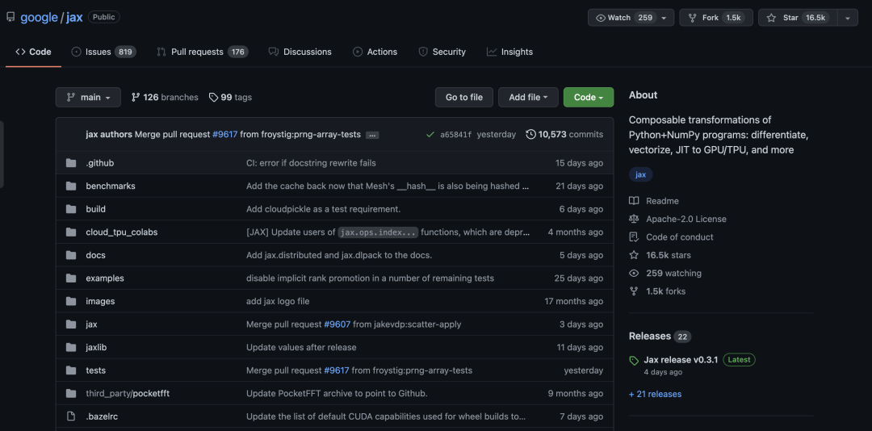Viewport: 872px width, 431px height.
Task: Open commit 'Add cloudpickle as a test requirement.'
Action: click(x=323, y=209)
